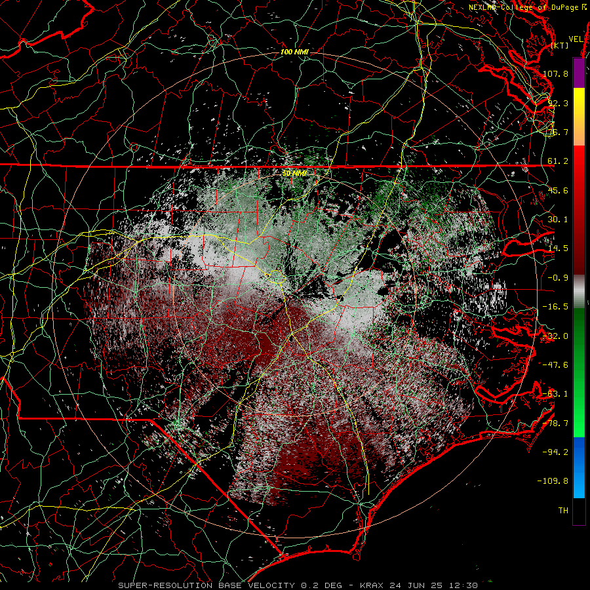Click the 50 NMI range ring label
590x590 pixels.
click(x=294, y=174)
